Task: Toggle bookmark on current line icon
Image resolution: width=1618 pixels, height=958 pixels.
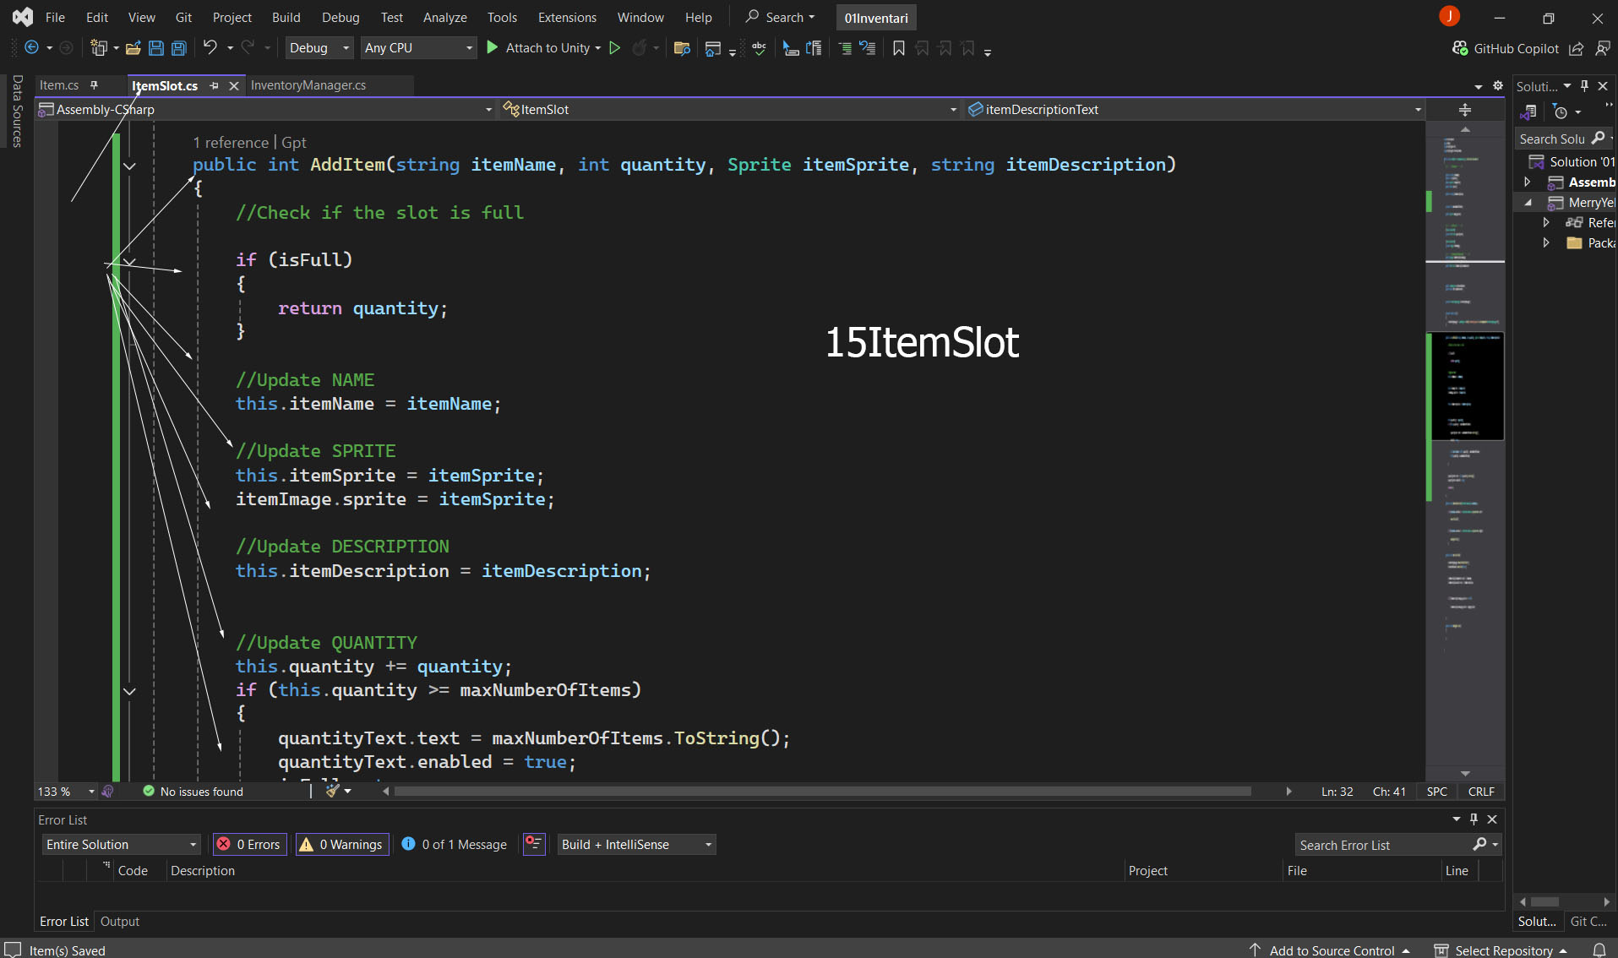Action: (898, 48)
